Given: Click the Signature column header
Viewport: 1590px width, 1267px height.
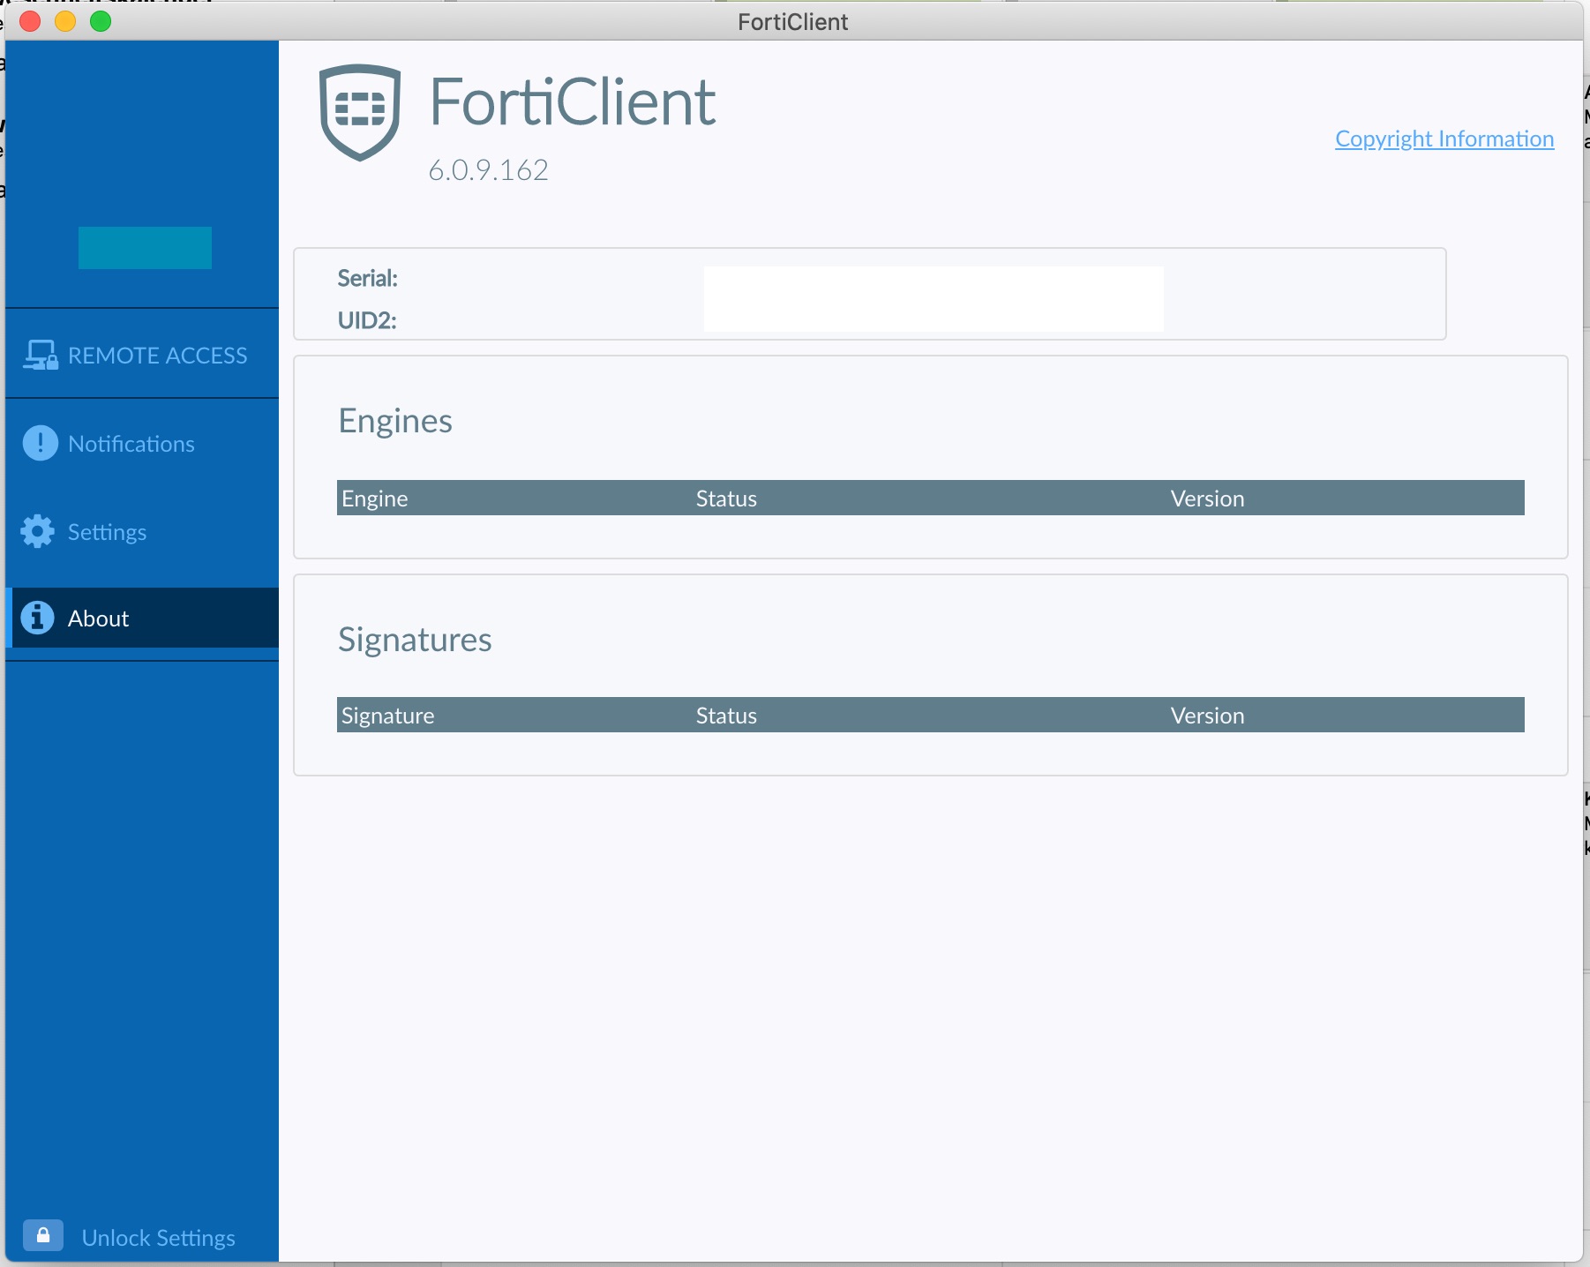Looking at the screenshot, I should click(388, 716).
